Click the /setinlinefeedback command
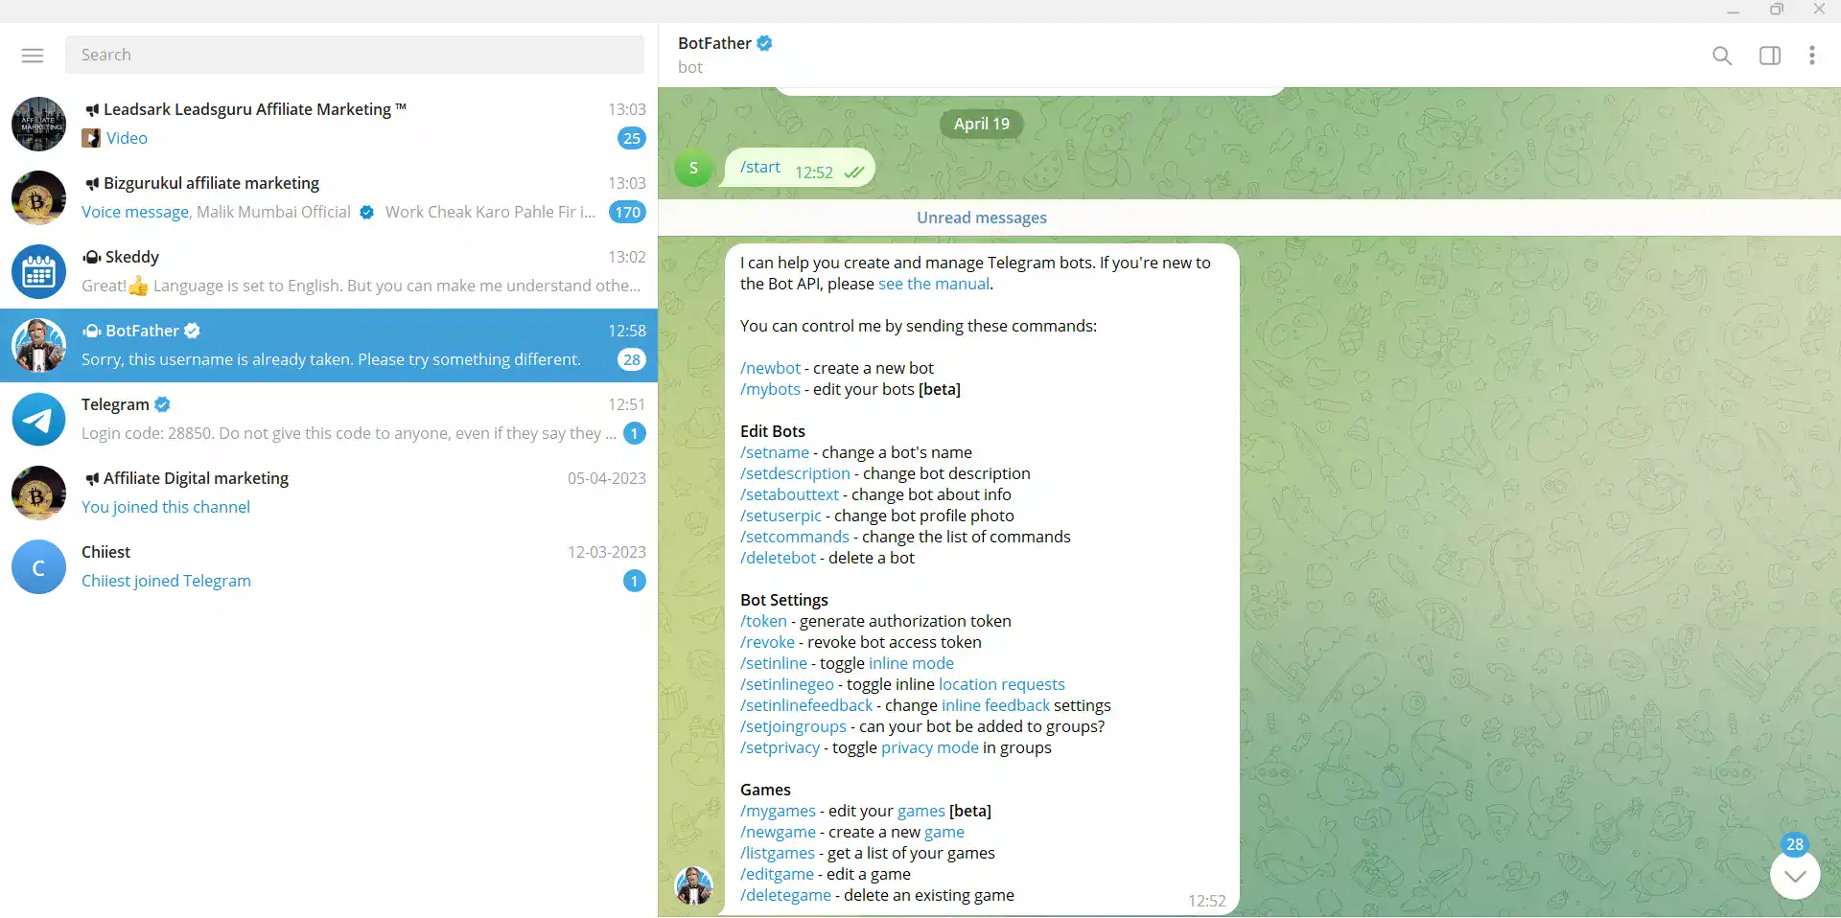The image size is (1841, 918). [x=805, y=705]
